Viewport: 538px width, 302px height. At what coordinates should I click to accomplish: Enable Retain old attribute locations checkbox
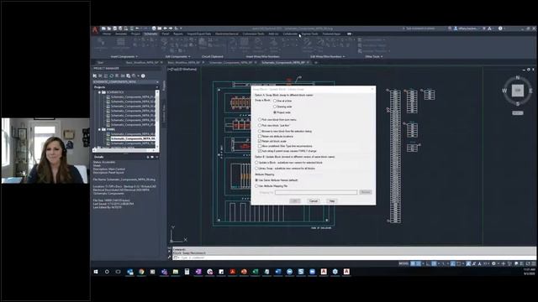click(260, 136)
